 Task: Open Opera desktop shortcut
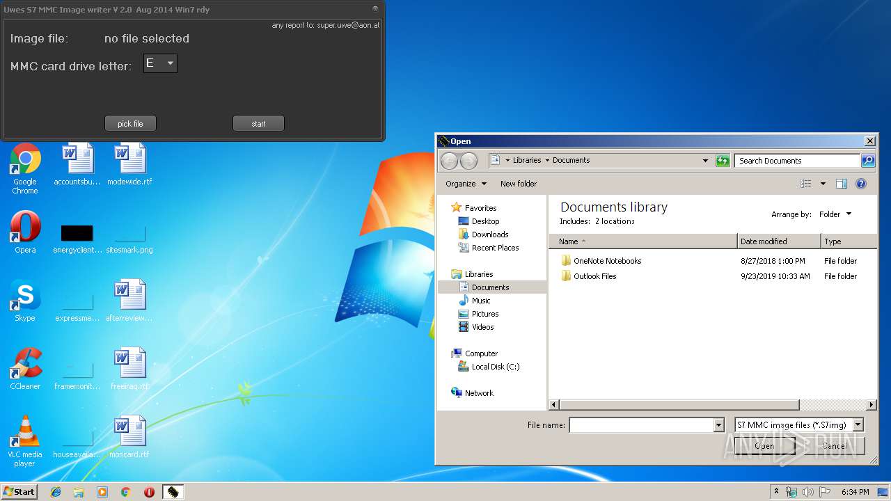tap(25, 233)
